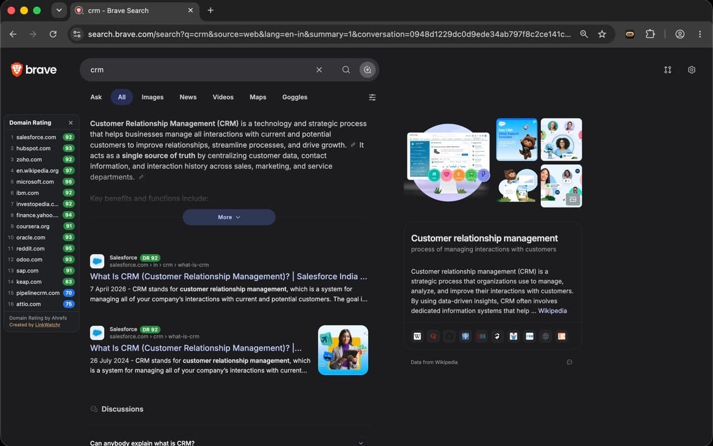The width and height of the screenshot is (713, 446).
Task: Click the red Quora icon in knowledge panel
Action: coord(433,336)
